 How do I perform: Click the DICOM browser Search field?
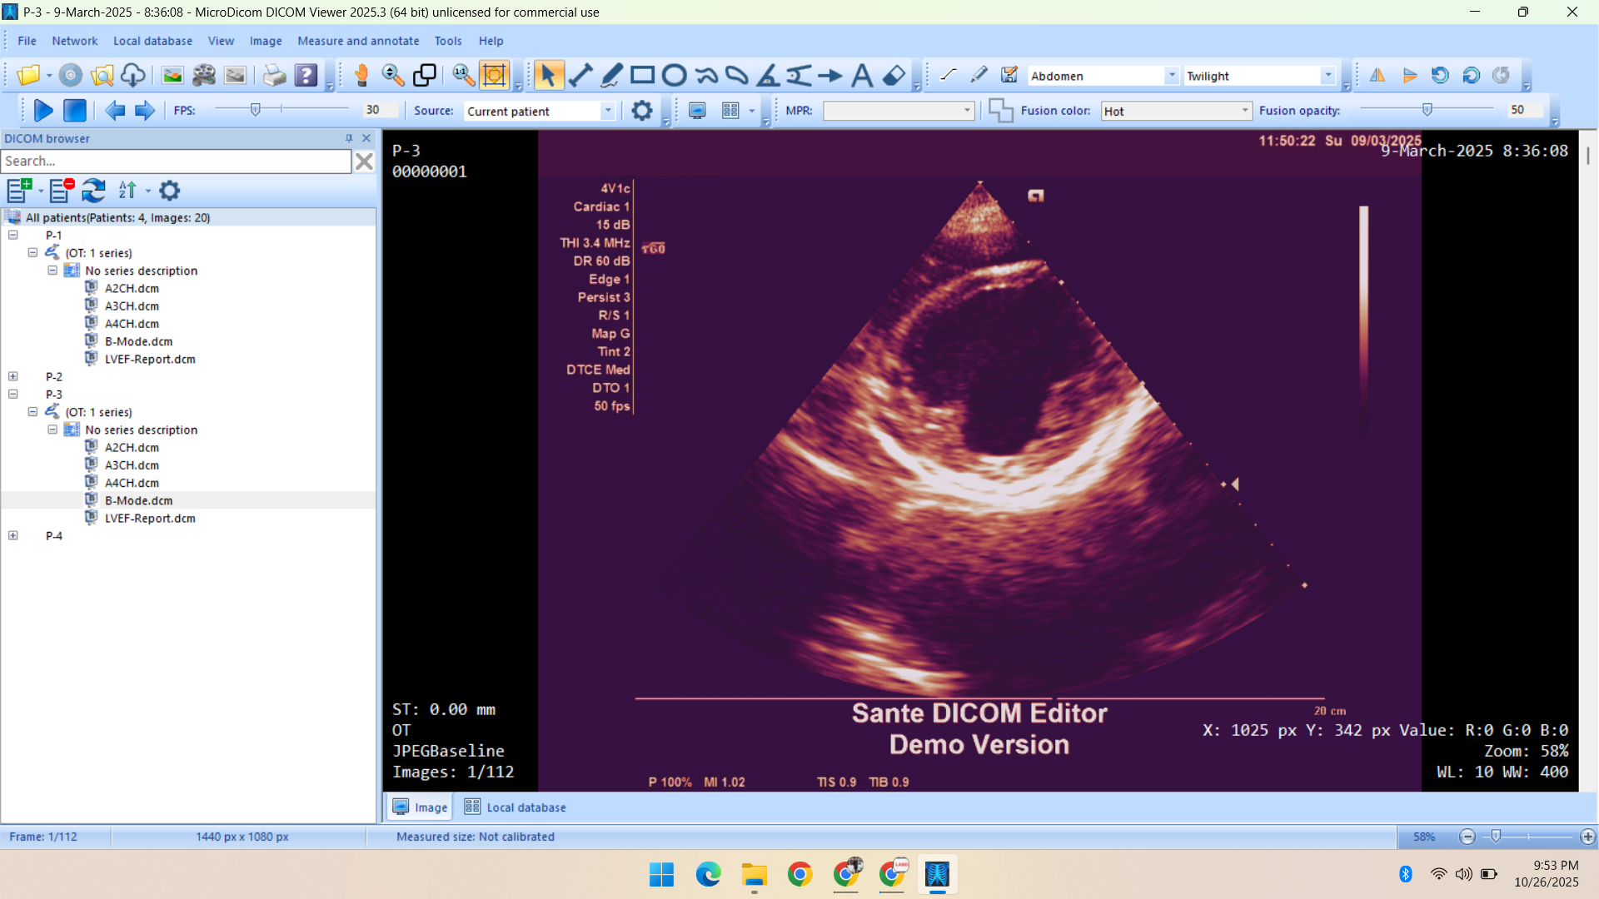(x=176, y=161)
